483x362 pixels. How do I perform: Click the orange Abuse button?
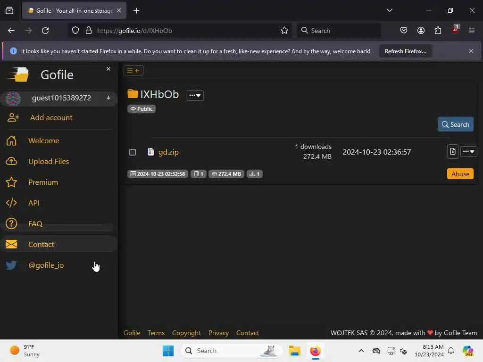click(x=460, y=174)
